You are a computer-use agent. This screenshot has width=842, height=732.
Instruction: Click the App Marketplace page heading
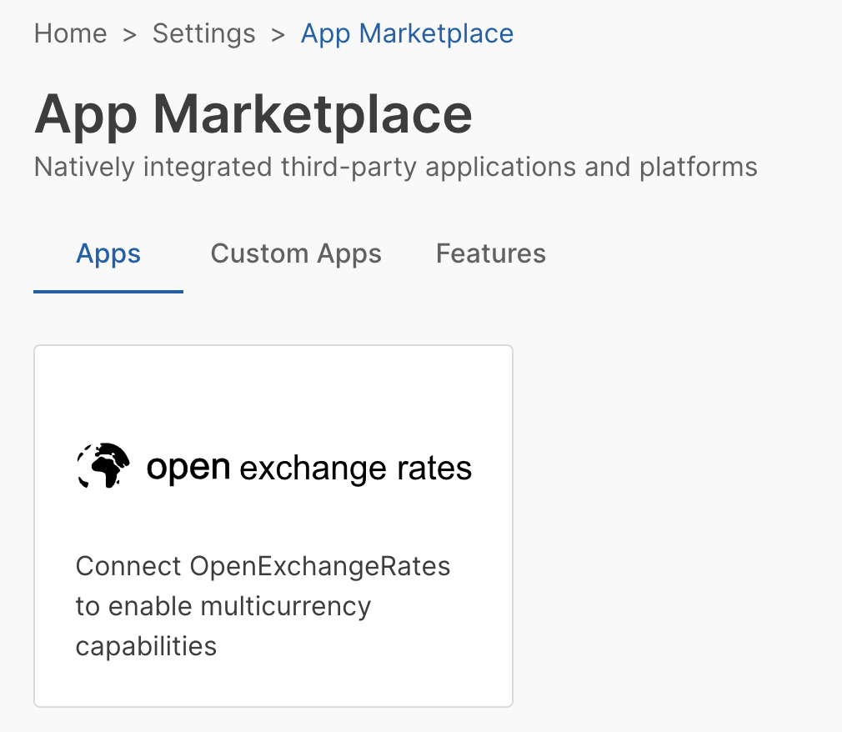pos(253,113)
